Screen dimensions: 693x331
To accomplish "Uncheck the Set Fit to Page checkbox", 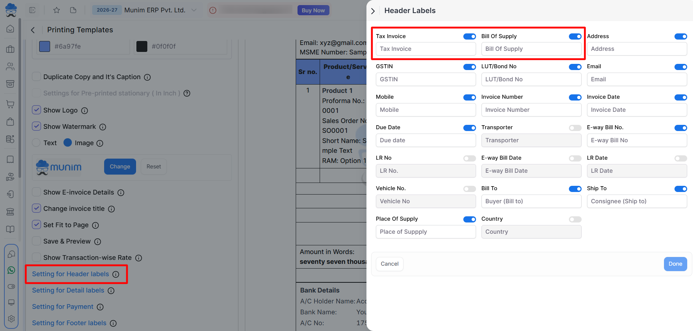I will tap(36, 225).
